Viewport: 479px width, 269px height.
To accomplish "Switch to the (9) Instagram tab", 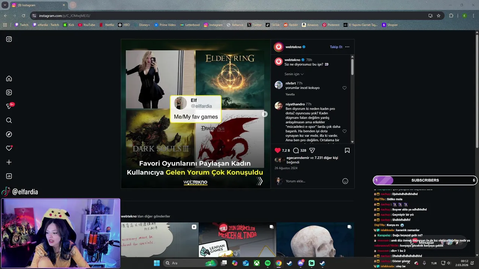I will click(37, 5).
